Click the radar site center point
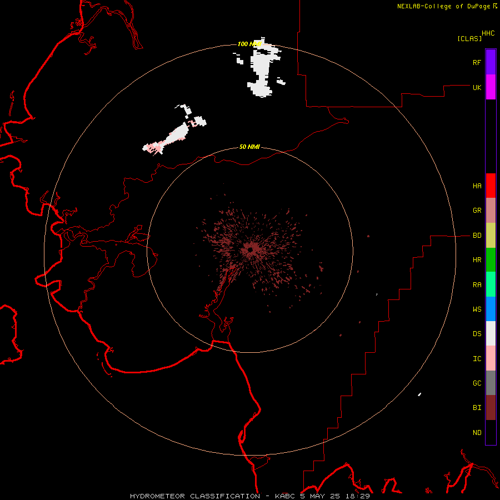This screenshot has height=500, width=500. [x=251, y=251]
